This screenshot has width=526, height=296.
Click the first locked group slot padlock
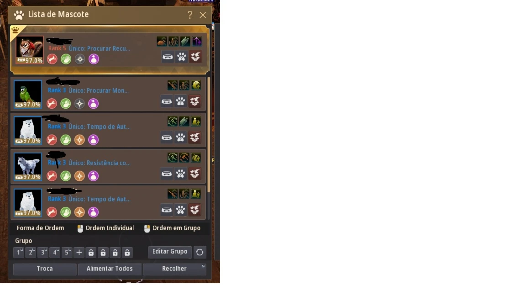pos(91,252)
